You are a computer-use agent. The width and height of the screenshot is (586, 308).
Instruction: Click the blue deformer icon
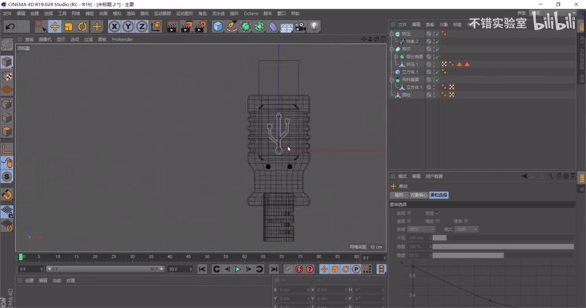273,26
